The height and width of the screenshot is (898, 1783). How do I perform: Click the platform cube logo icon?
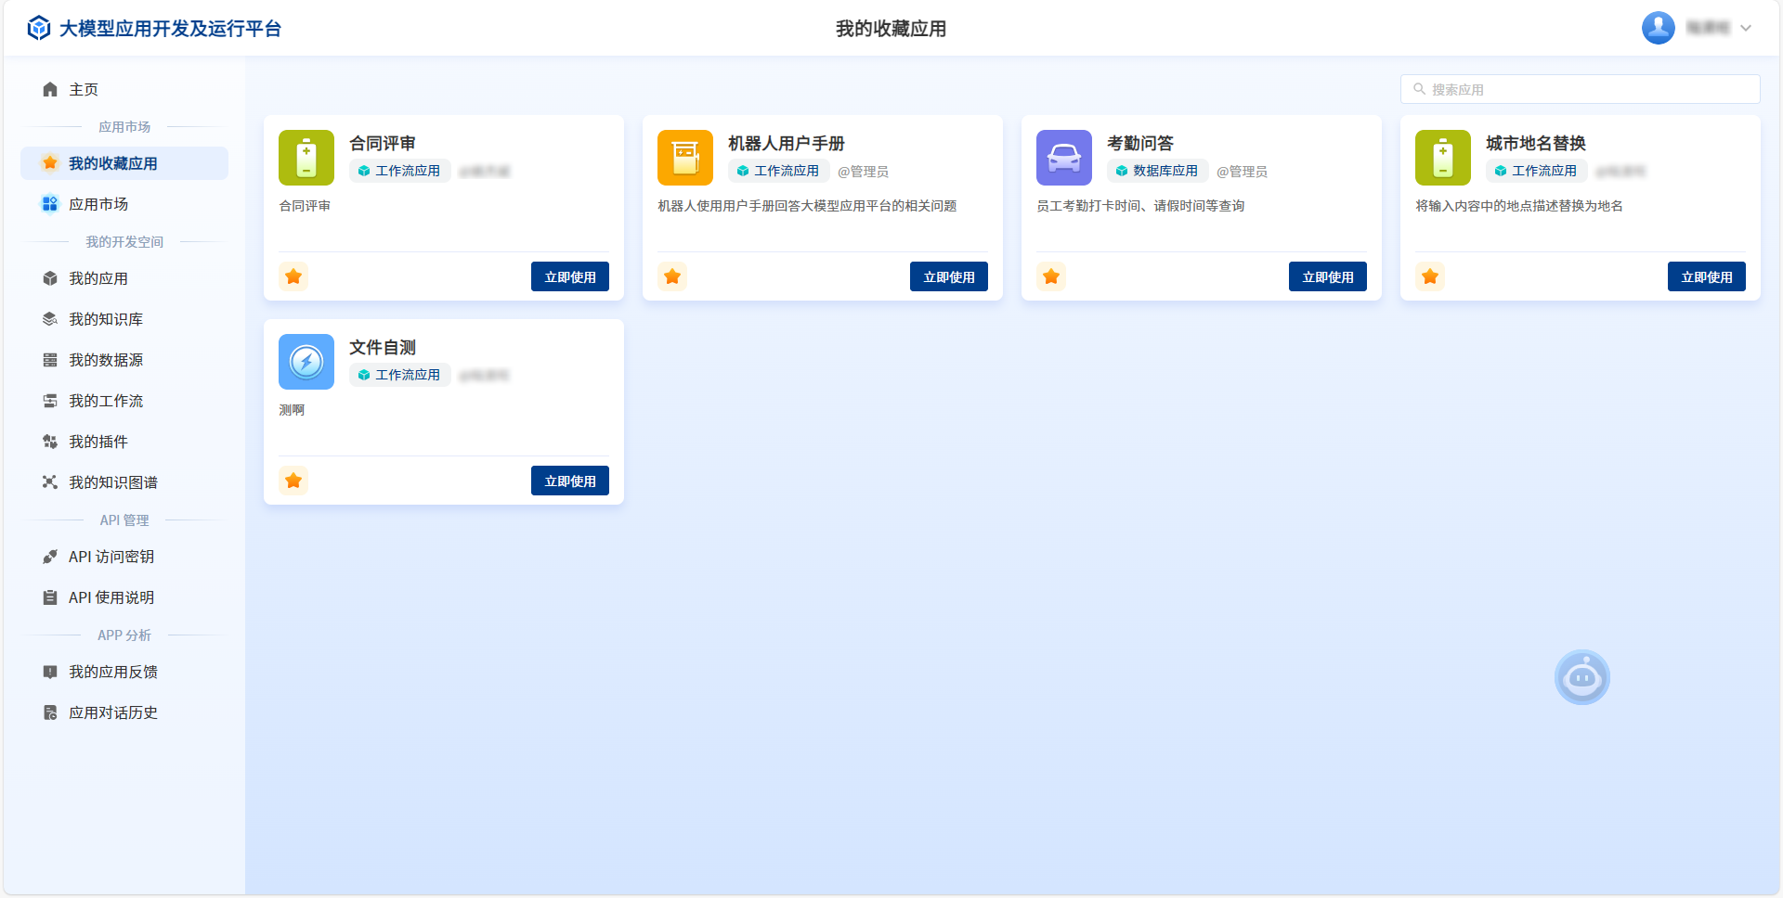pos(39,29)
